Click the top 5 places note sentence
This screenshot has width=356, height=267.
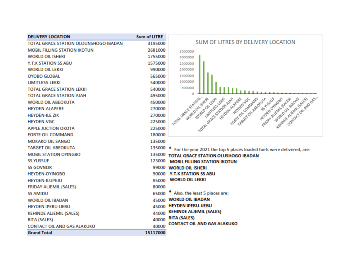click(242, 150)
